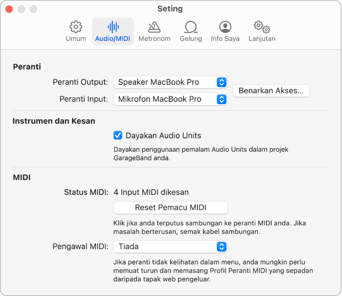Open the Mikrofon MacBook Pro input menu

tap(170, 99)
